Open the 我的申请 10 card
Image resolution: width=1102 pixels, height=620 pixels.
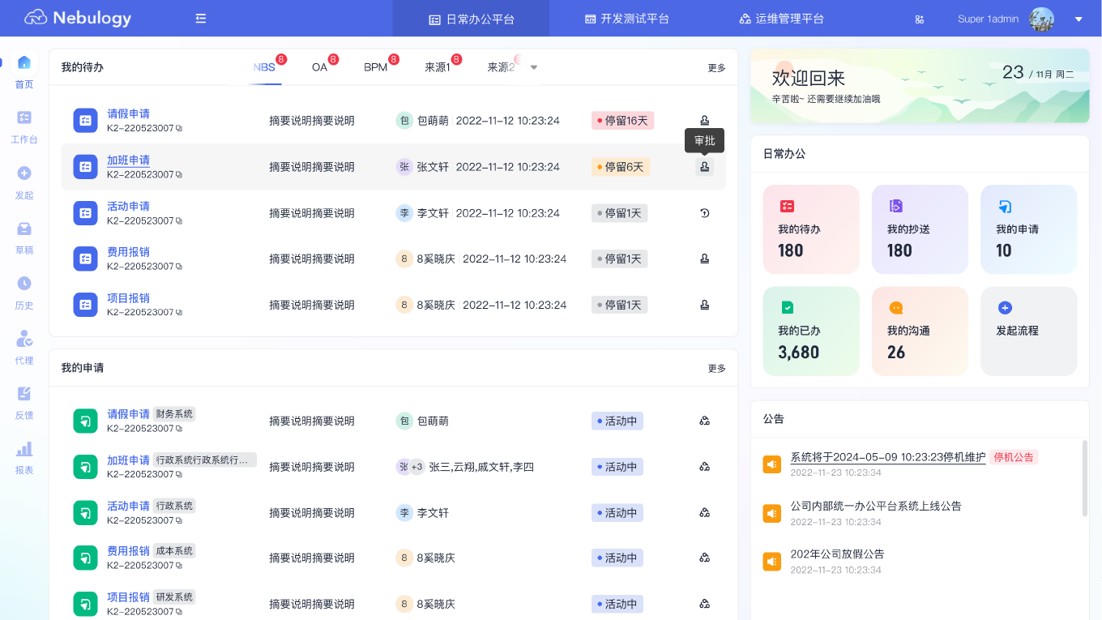(x=1029, y=229)
